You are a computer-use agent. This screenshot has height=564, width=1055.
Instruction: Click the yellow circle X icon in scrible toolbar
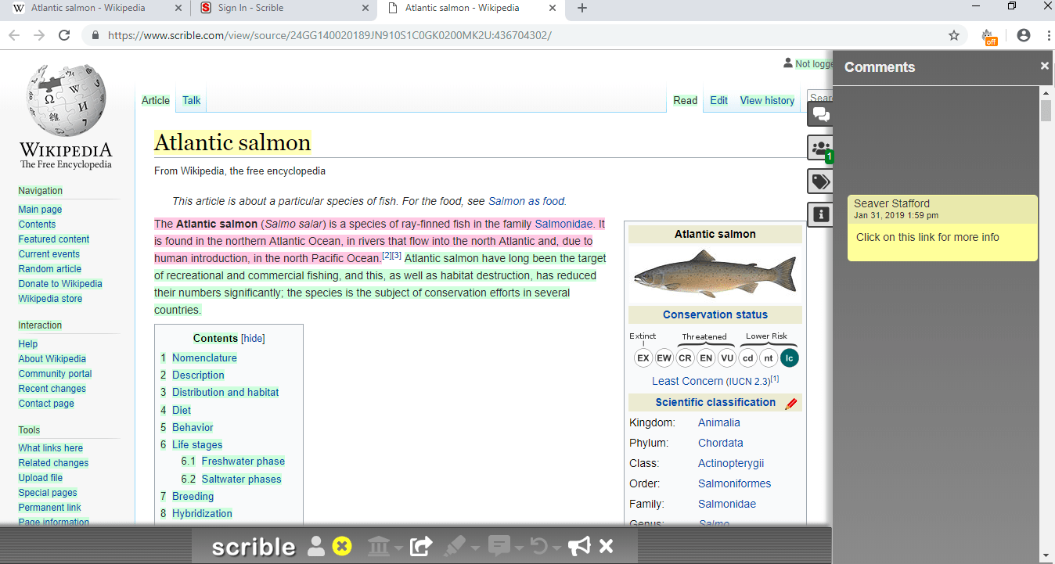[x=342, y=546]
